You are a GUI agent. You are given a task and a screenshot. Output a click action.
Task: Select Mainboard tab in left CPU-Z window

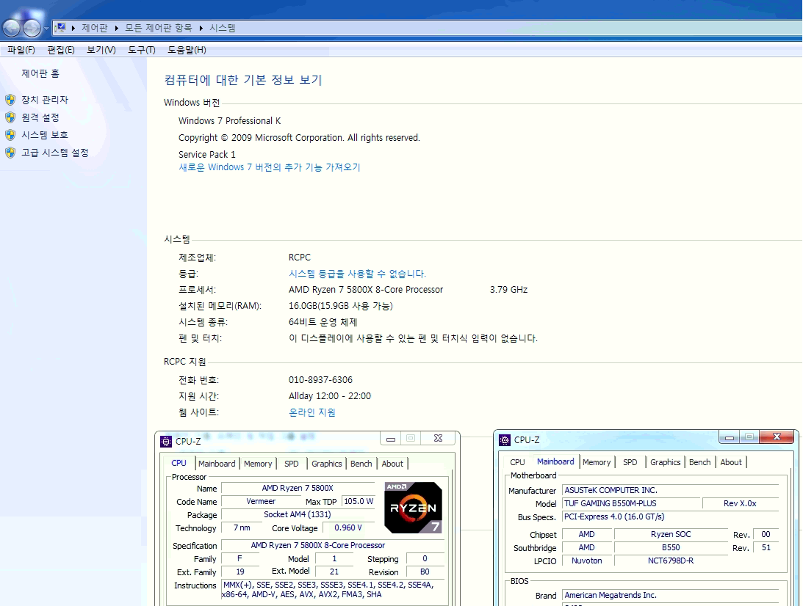[217, 464]
